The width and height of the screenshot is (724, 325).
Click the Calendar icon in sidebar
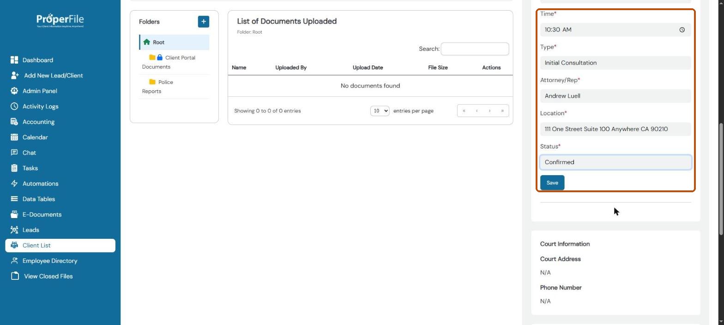[x=14, y=137]
